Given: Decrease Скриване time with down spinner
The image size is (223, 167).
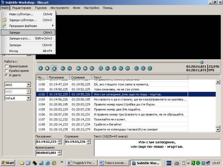Looking at the screenshot, I should (x=89, y=143).
